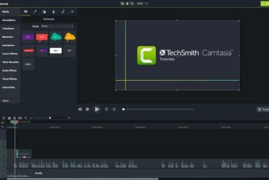Screen dimensions: 269x180
Task: Select the yellow cloud callout
Action: (x=70, y=37)
